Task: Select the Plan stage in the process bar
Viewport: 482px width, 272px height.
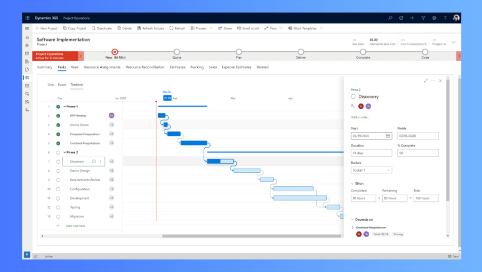Action: coord(239,52)
